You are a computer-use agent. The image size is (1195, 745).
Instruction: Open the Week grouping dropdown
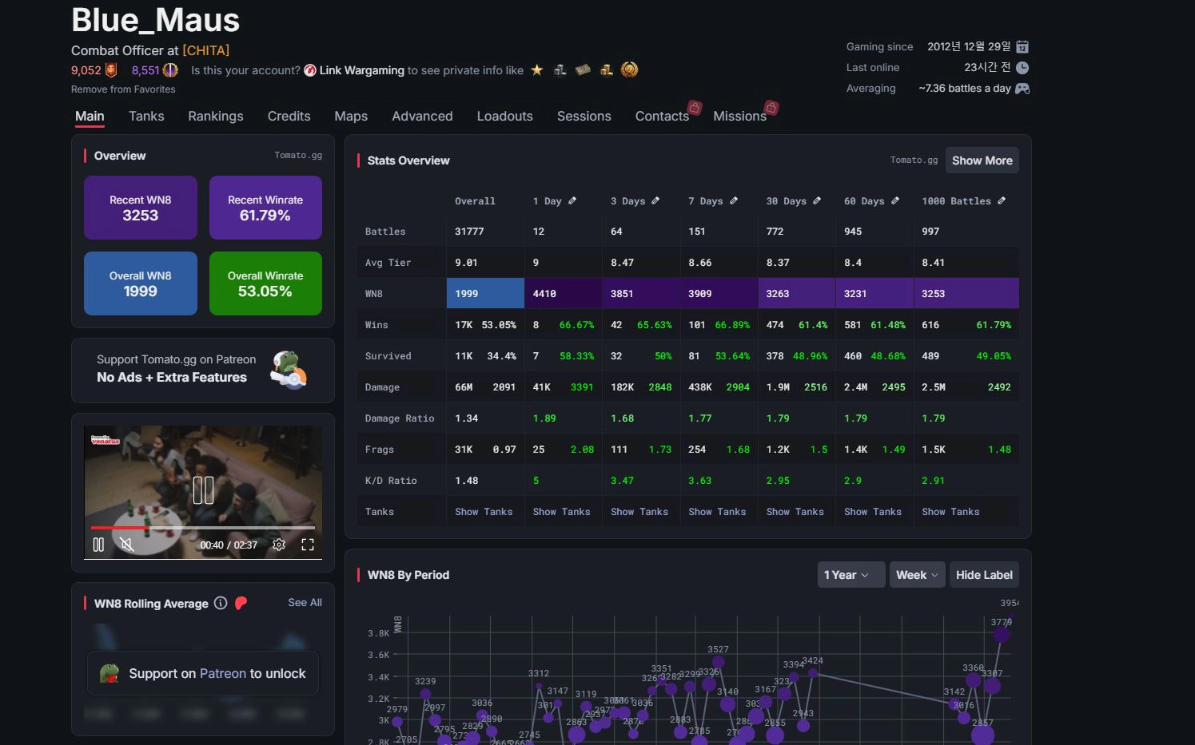point(917,575)
